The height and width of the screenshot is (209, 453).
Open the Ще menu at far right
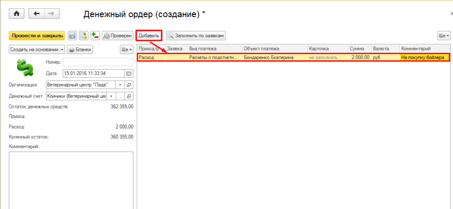(x=444, y=36)
